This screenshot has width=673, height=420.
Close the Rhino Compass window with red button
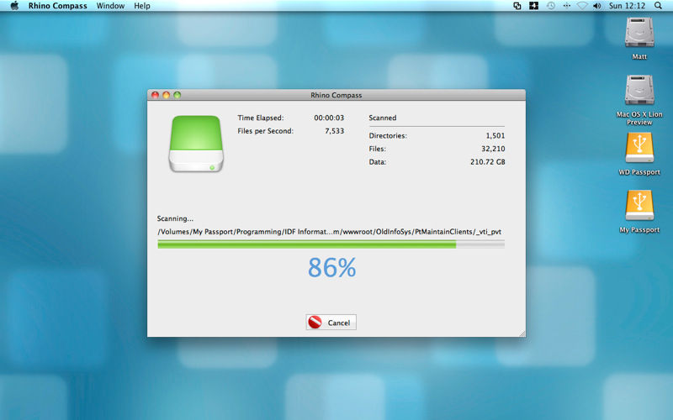(x=155, y=95)
